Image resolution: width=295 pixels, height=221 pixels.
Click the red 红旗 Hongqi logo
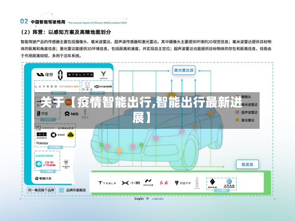(163, 183)
